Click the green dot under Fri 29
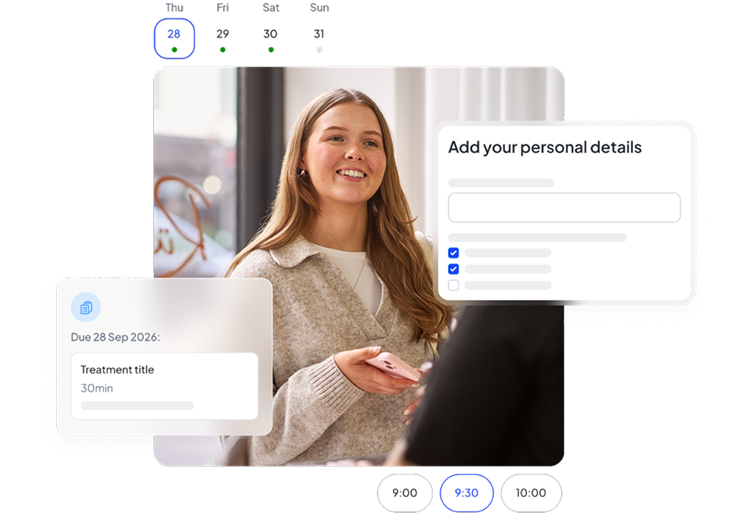The image size is (750, 513). tap(223, 50)
